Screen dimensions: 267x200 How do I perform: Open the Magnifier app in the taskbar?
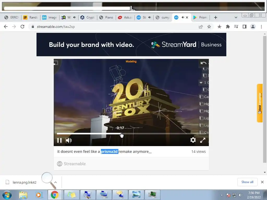[88, 195]
